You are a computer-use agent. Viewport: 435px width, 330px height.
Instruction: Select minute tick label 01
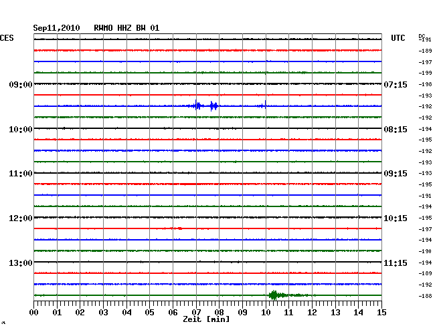(57, 312)
